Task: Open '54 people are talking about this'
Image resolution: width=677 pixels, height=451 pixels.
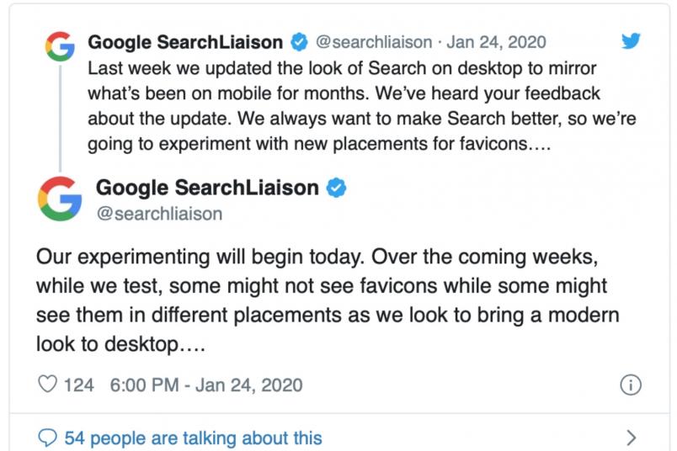Action: (x=193, y=438)
